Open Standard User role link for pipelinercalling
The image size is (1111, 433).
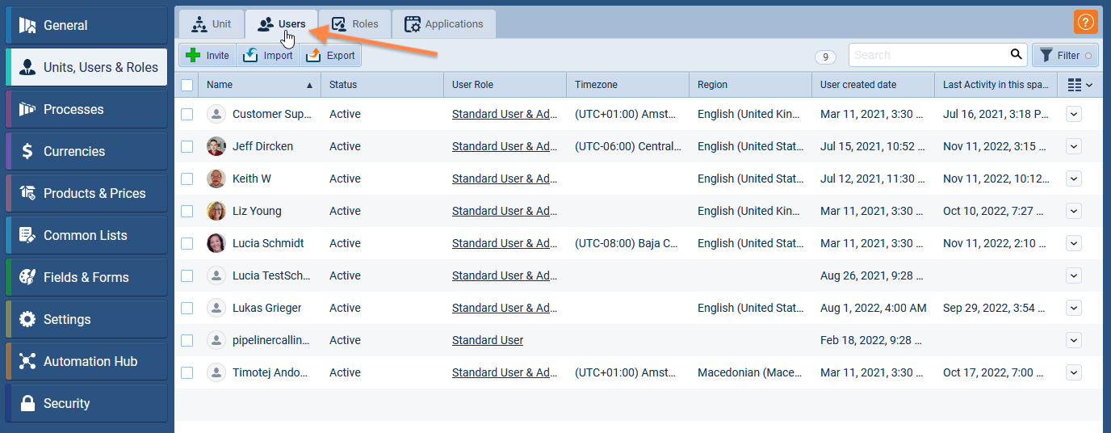(488, 340)
